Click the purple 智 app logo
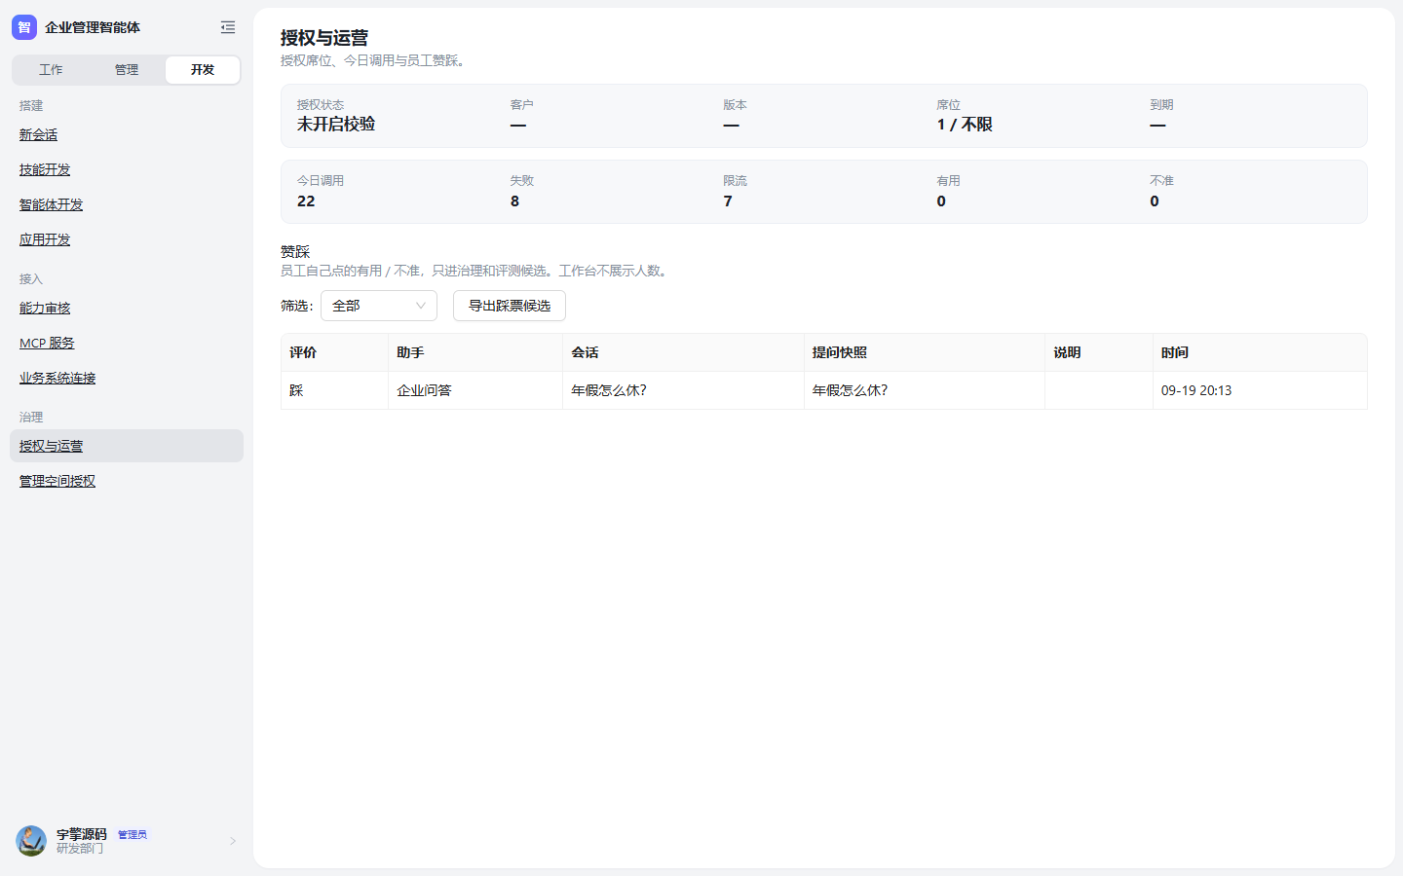The width and height of the screenshot is (1403, 876). point(24,27)
